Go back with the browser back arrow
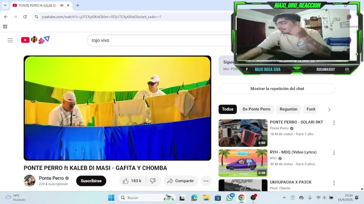364x204 pixels. (x=6, y=17)
